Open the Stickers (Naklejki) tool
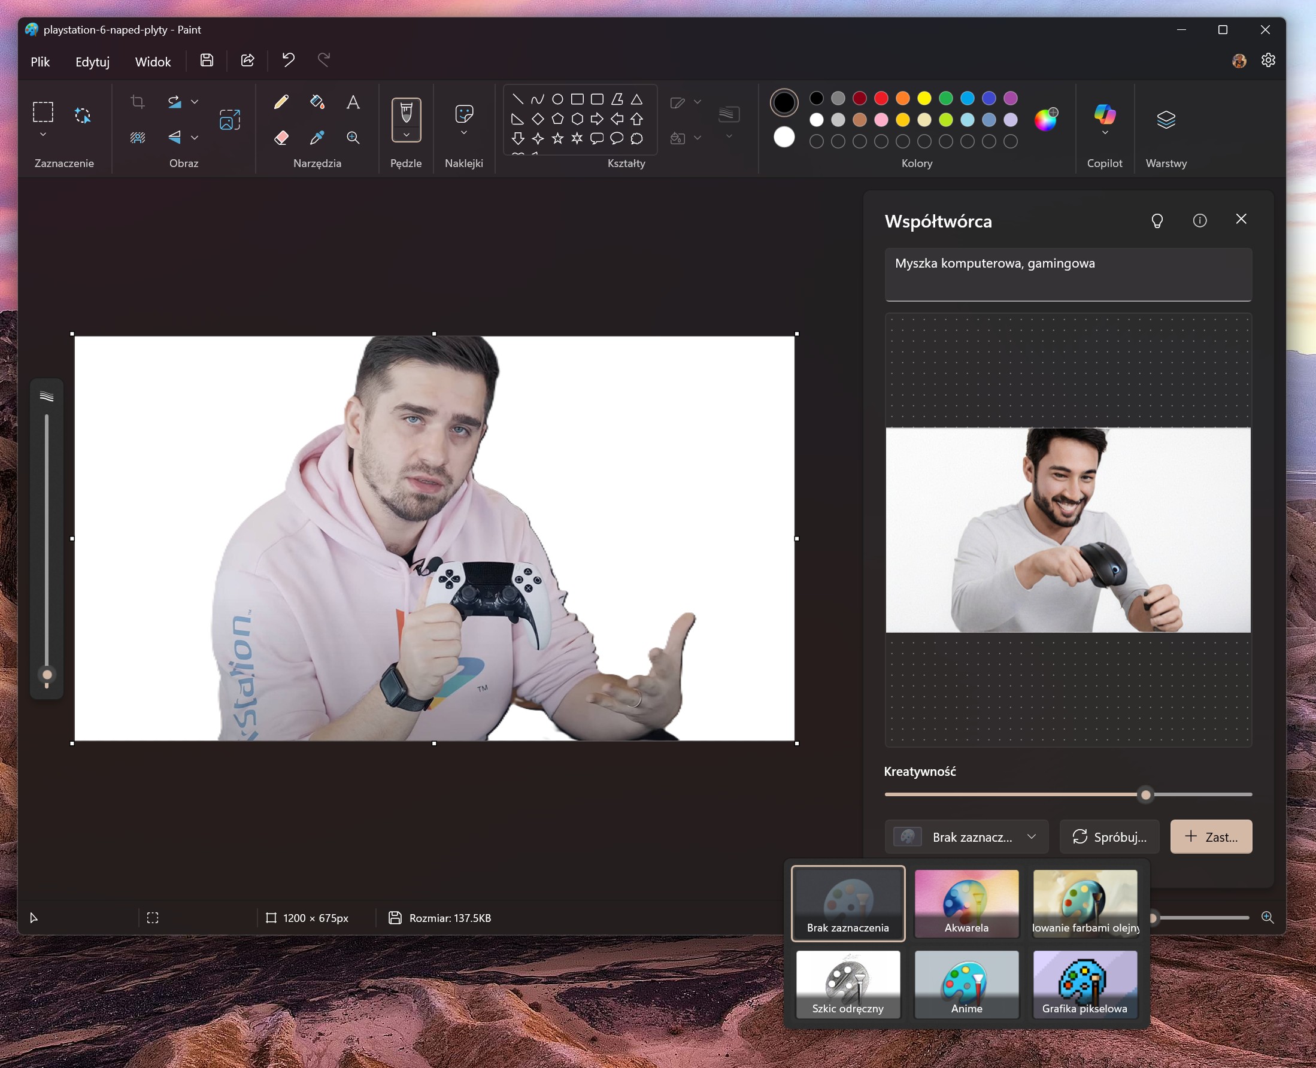Screen dimensions: 1316x1068 (x=464, y=114)
